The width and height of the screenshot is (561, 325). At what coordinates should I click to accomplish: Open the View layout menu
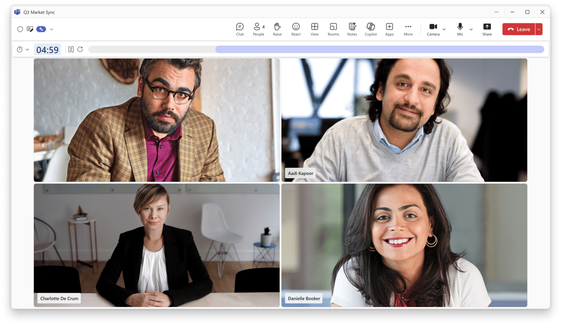coord(315,29)
